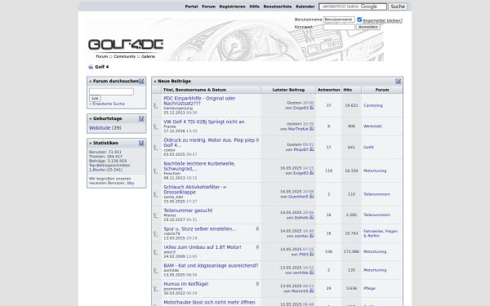Open the VW Golf 4 TDI 02Bj thread
The height and width of the screenshot is (306, 490).
[203, 122]
